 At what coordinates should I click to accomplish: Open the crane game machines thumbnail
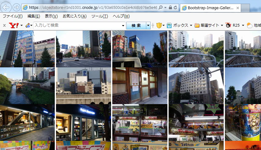(140, 122)
